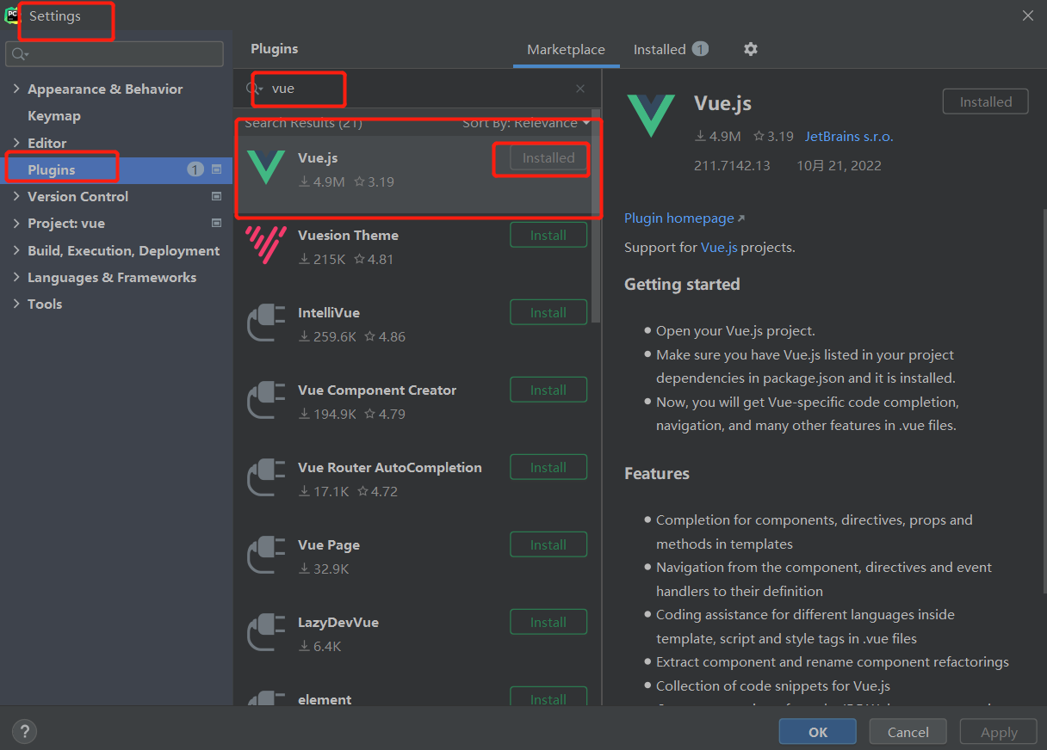Switch to the Installed tab
This screenshot has height=750, width=1047.
coord(660,49)
